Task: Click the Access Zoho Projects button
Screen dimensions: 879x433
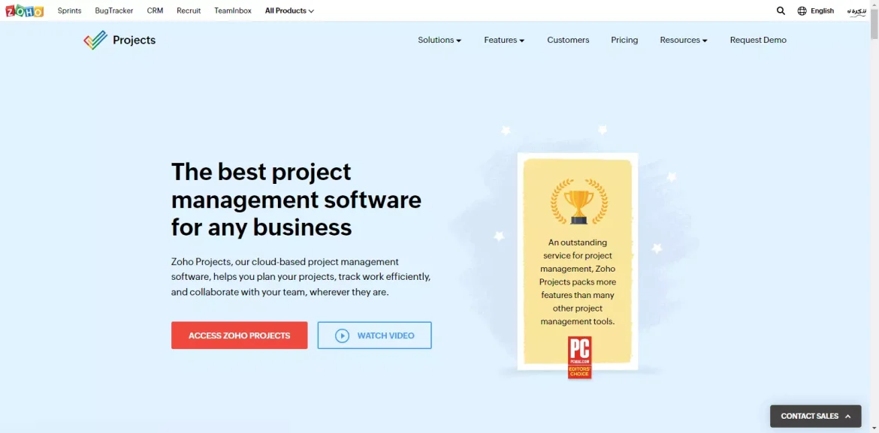Action: pyautogui.click(x=240, y=335)
